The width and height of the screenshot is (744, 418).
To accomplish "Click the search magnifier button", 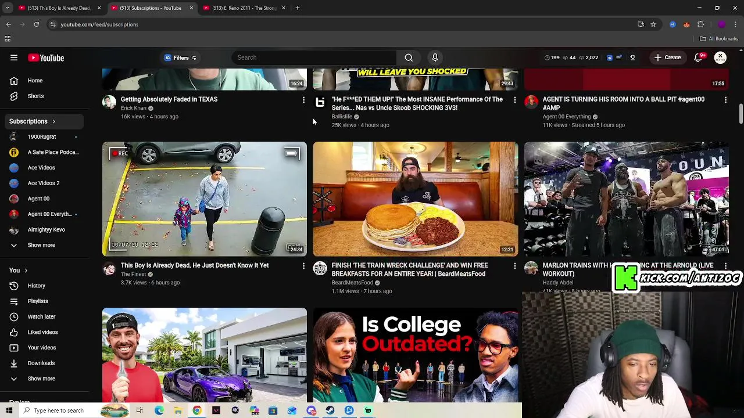I will point(409,57).
